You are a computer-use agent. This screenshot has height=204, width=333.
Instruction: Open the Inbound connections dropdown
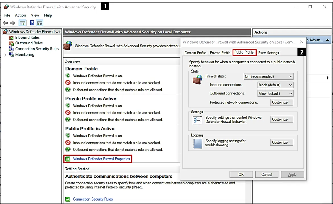[276, 85]
